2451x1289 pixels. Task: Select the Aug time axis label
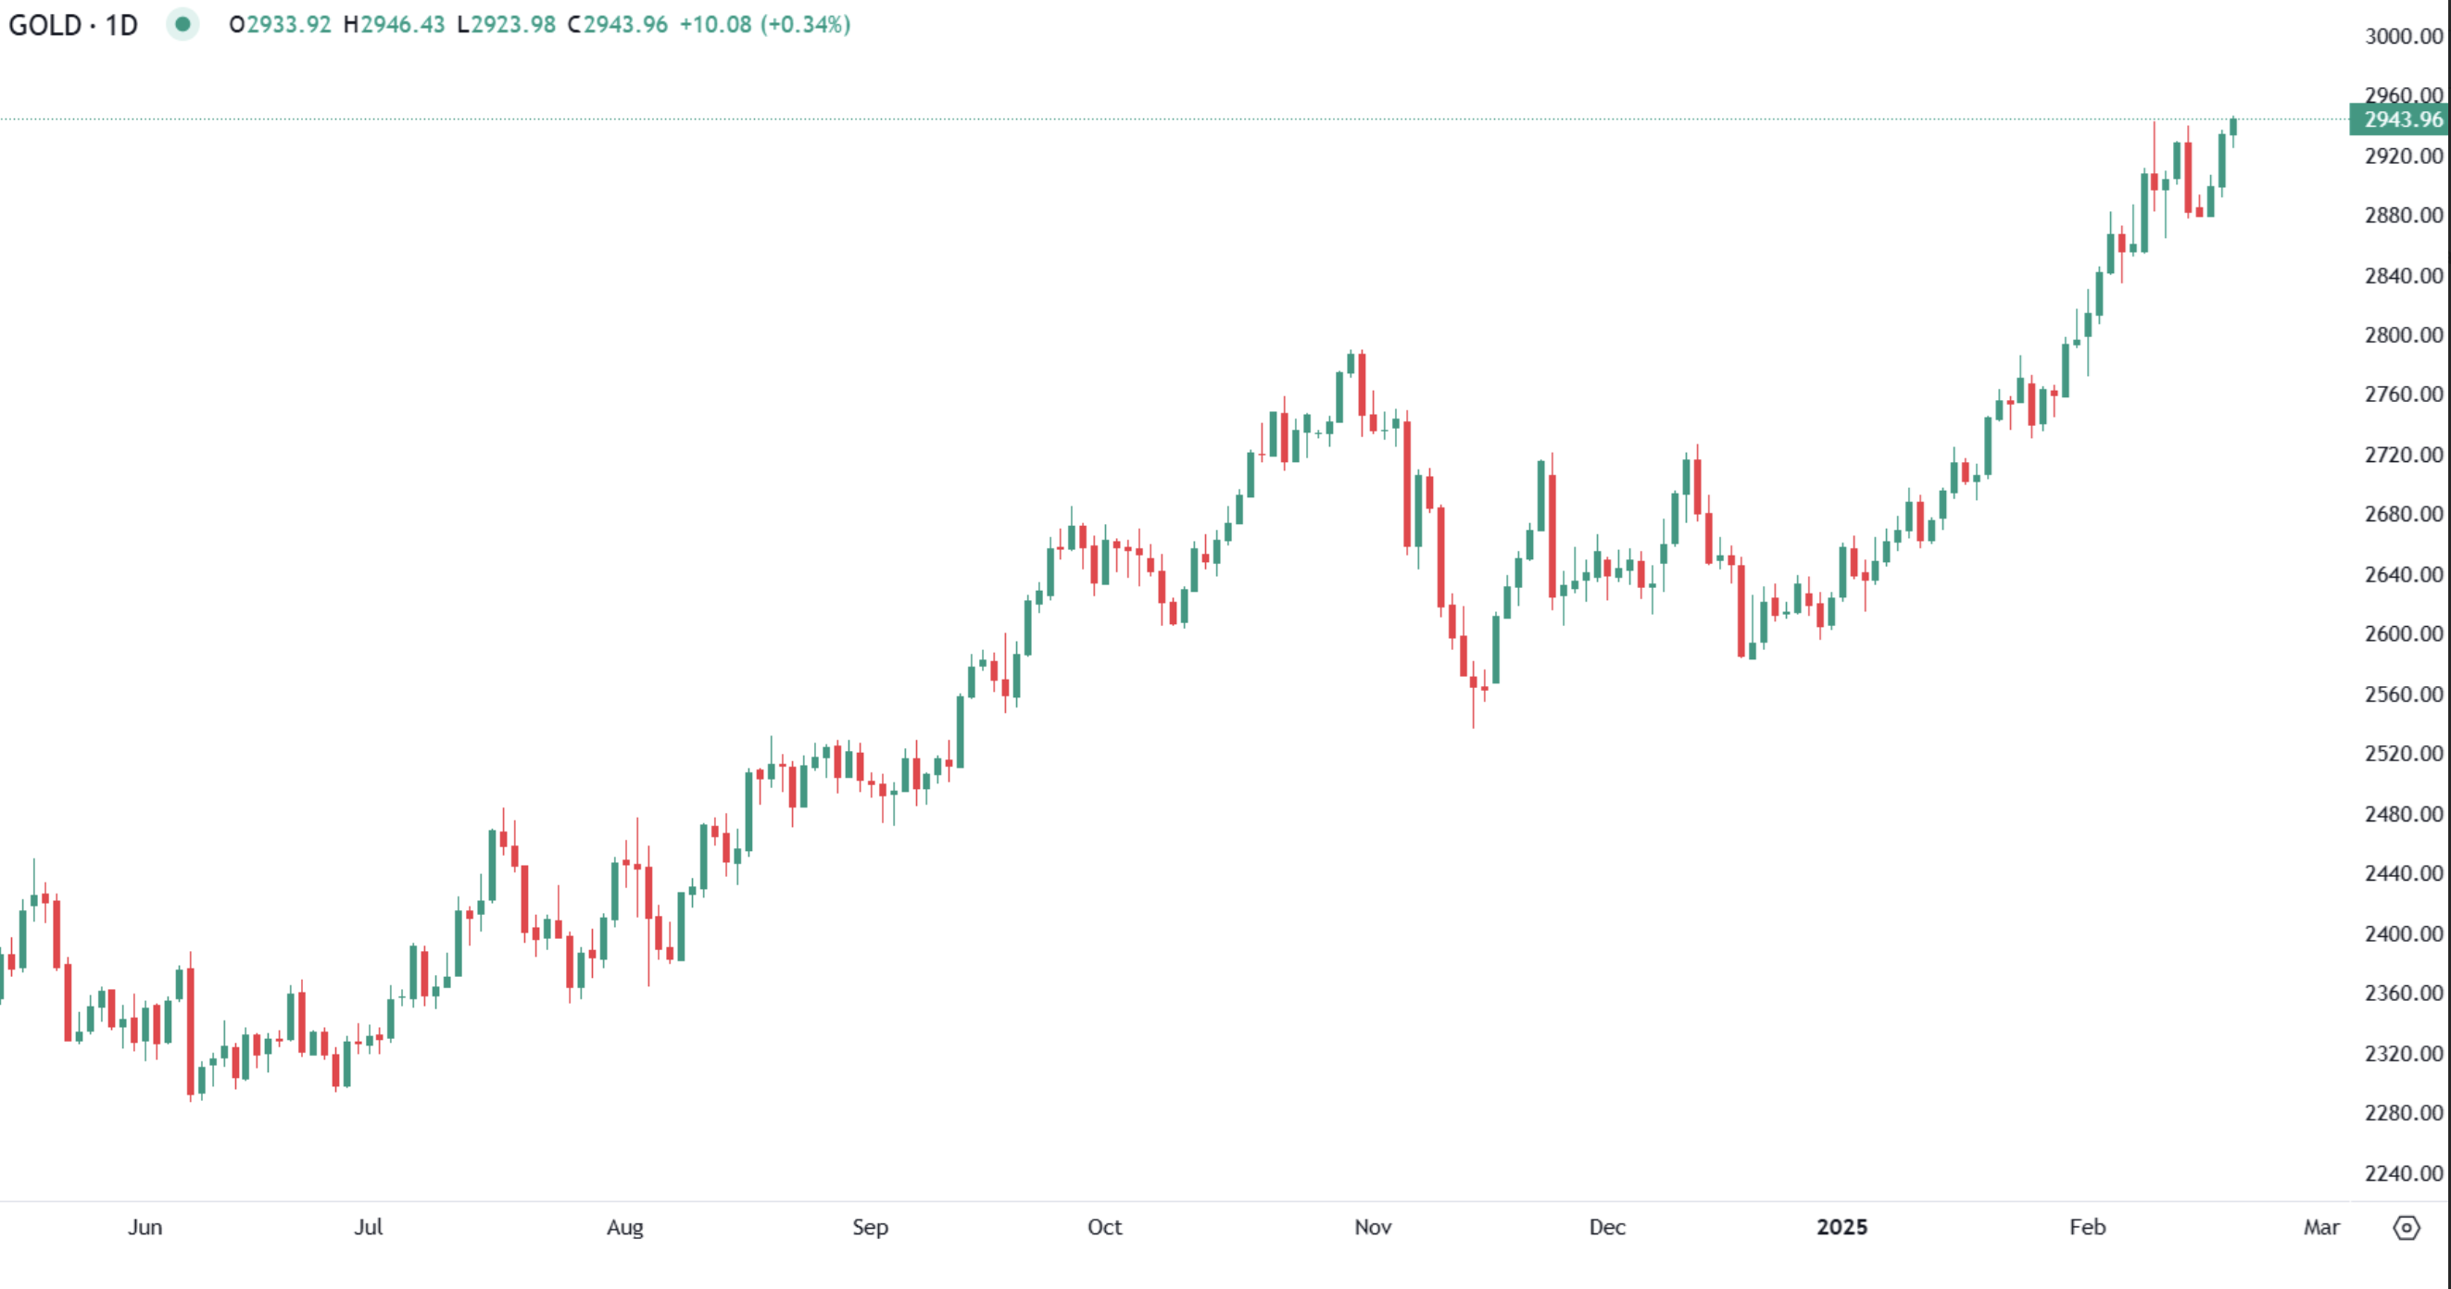(x=625, y=1227)
